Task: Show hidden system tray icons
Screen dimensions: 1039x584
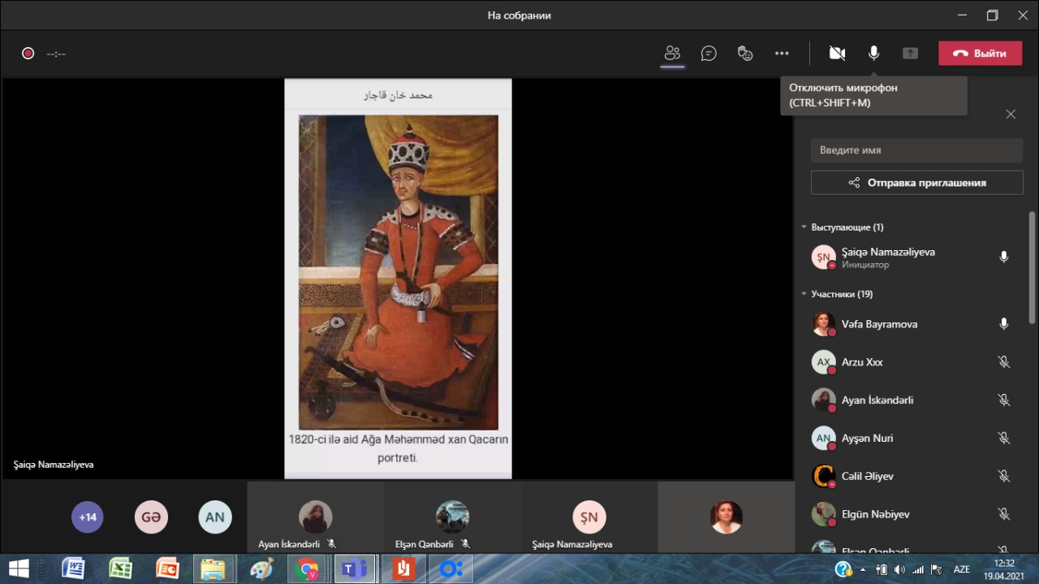Action: [863, 569]
